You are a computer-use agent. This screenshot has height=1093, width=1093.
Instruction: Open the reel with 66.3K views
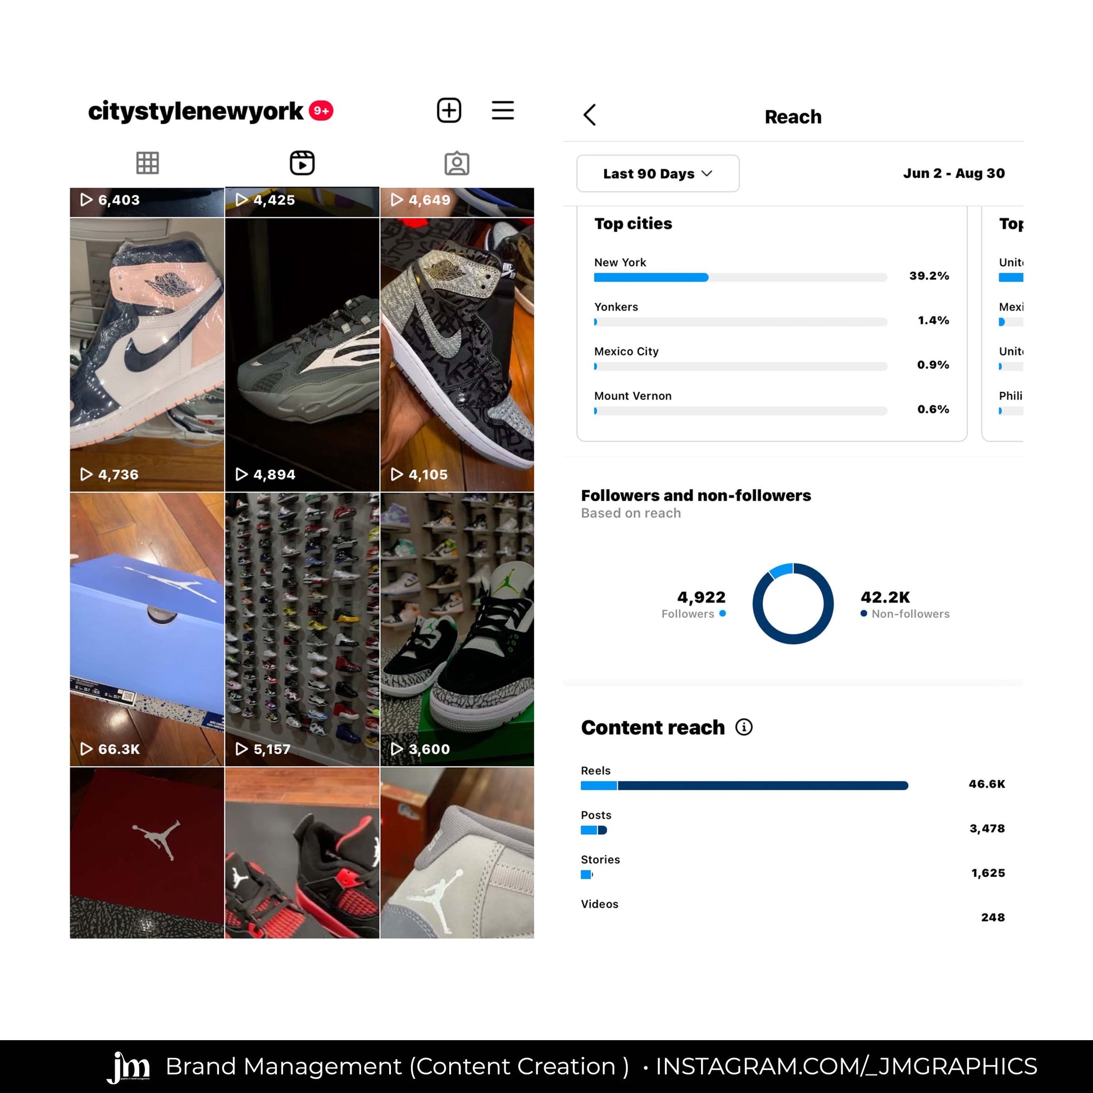(147, 629)
